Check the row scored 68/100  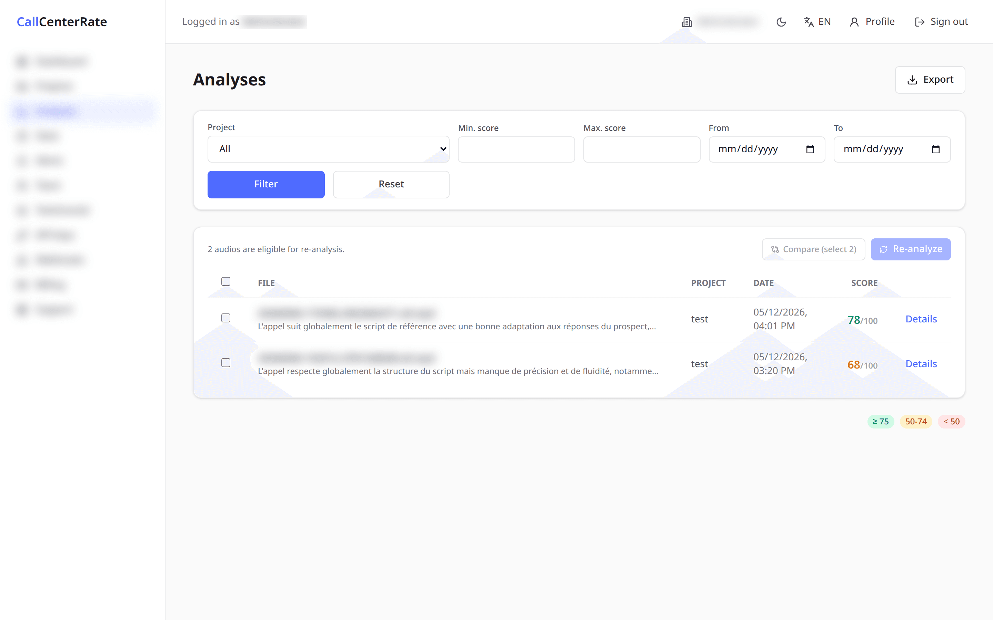coord(226,362)
